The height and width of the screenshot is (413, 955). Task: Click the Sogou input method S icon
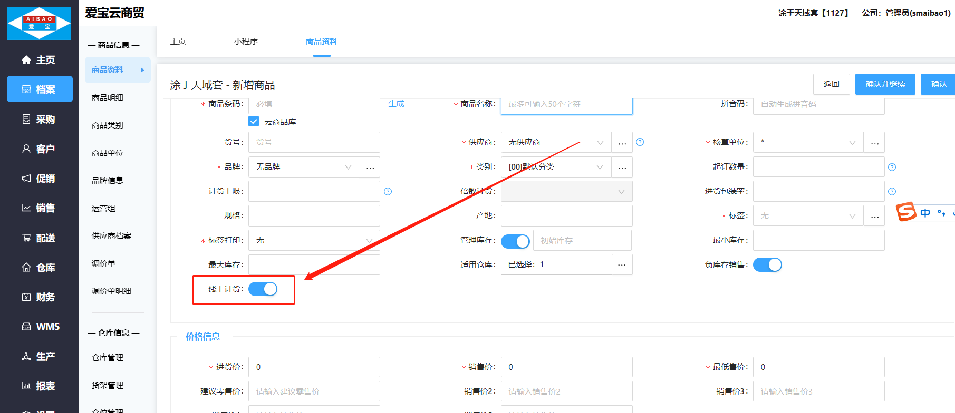[906, 212]
